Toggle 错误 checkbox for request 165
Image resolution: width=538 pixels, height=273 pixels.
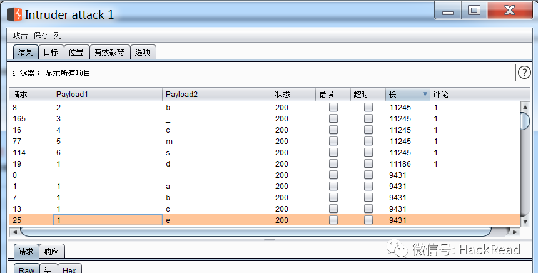(333, 118)
